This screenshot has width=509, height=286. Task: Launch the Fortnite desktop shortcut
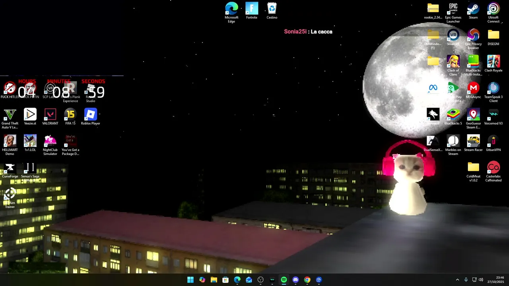[252, 11]
